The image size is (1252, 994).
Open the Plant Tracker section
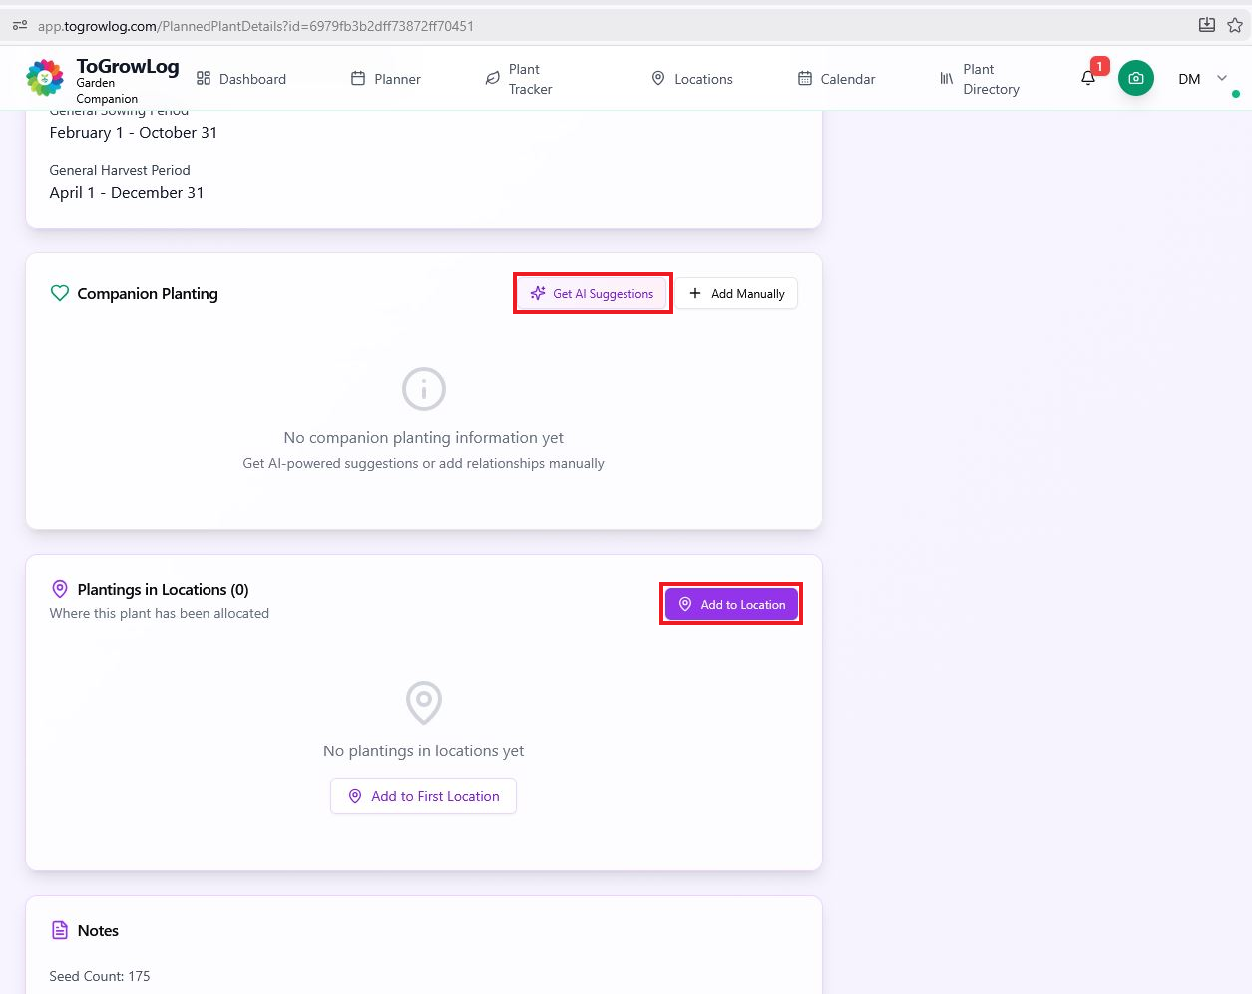pos(519,79)
